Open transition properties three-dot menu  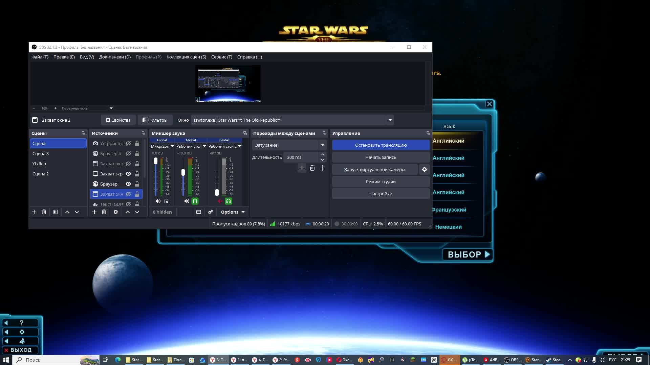point(322,168)
